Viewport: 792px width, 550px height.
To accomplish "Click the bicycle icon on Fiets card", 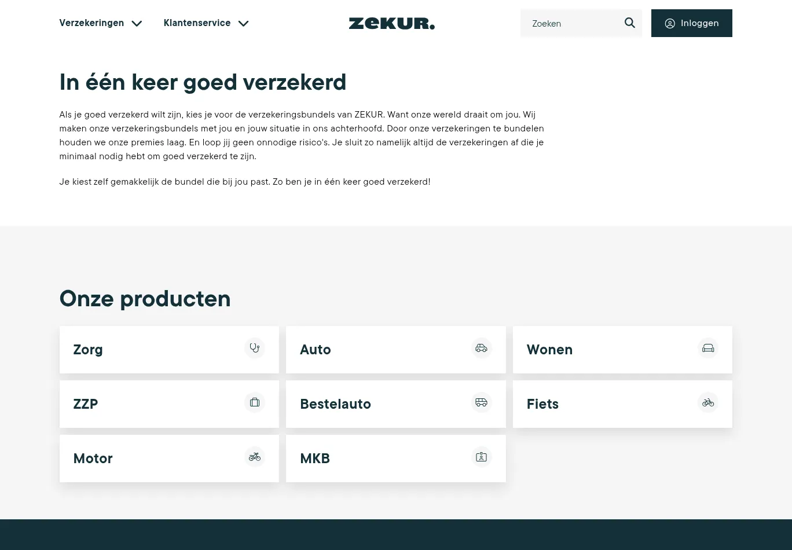I will pos(707,402).
